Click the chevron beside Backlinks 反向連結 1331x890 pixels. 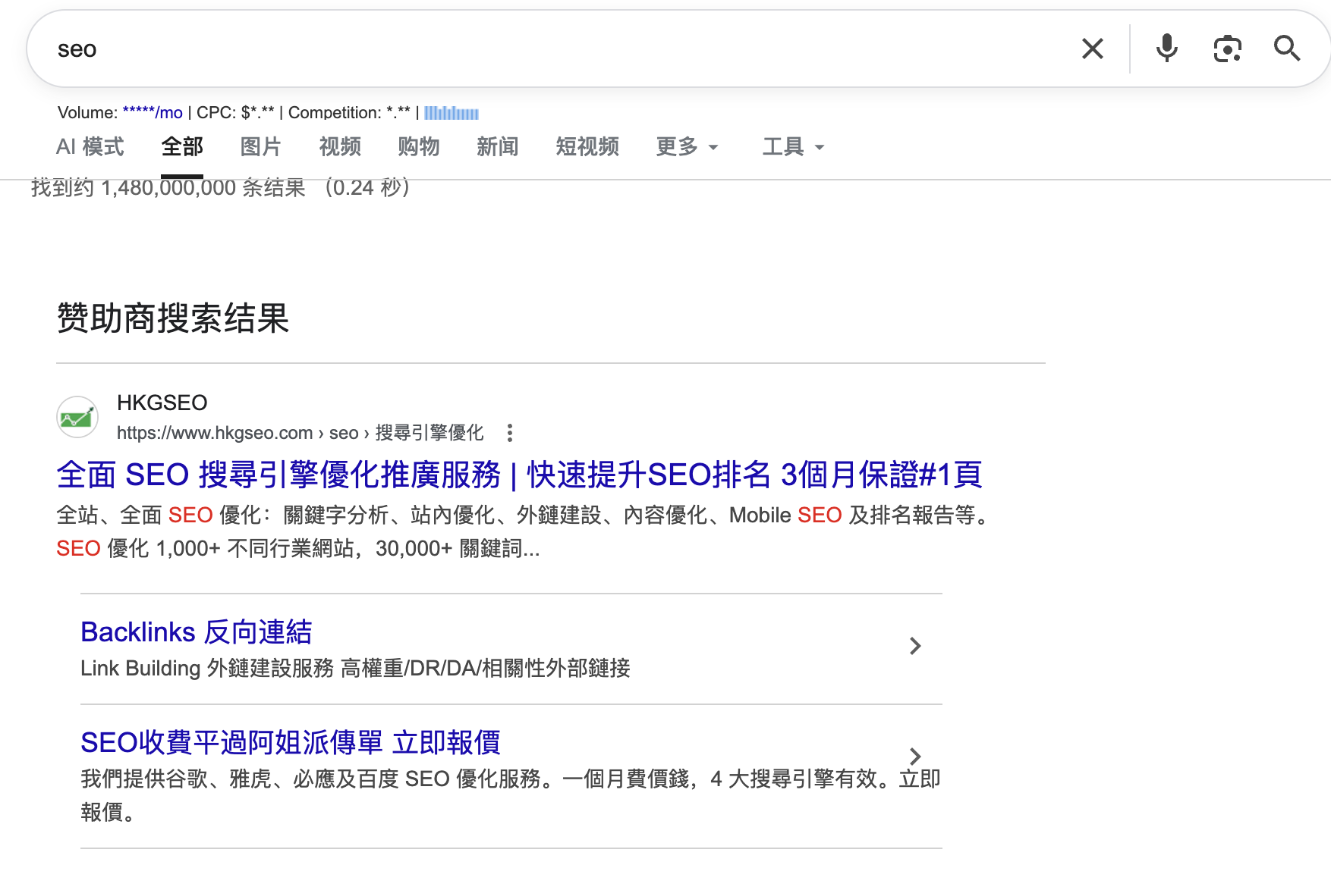point(915,646)
